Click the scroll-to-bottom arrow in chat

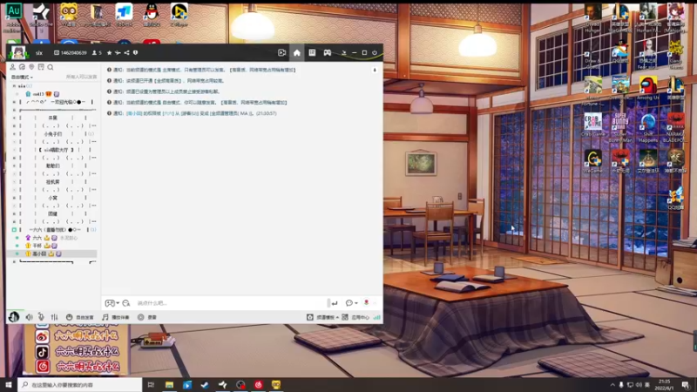pos(375,70)
